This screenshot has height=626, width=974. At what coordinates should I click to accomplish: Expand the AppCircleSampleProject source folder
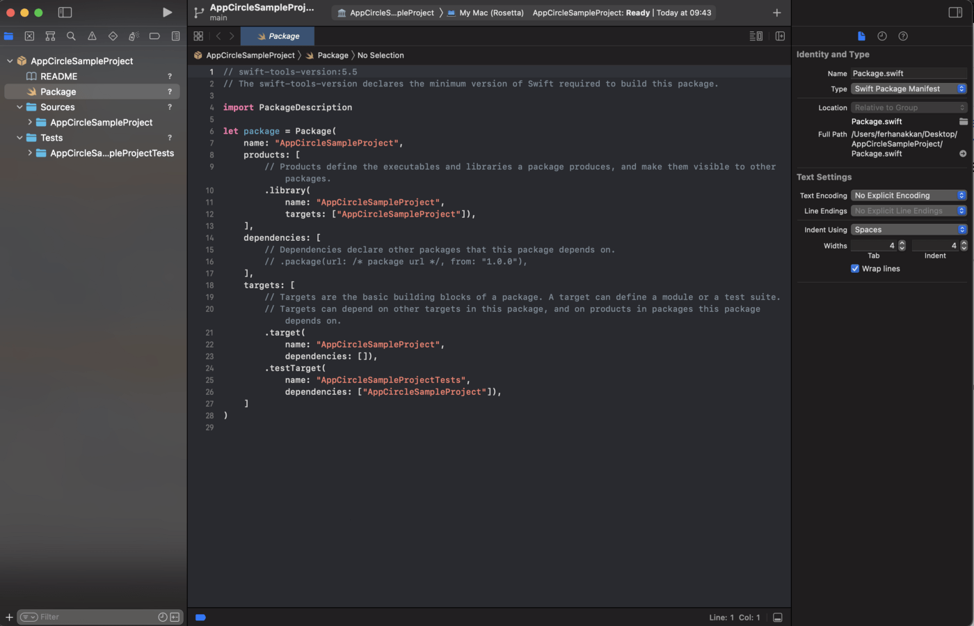coord(30,123)
